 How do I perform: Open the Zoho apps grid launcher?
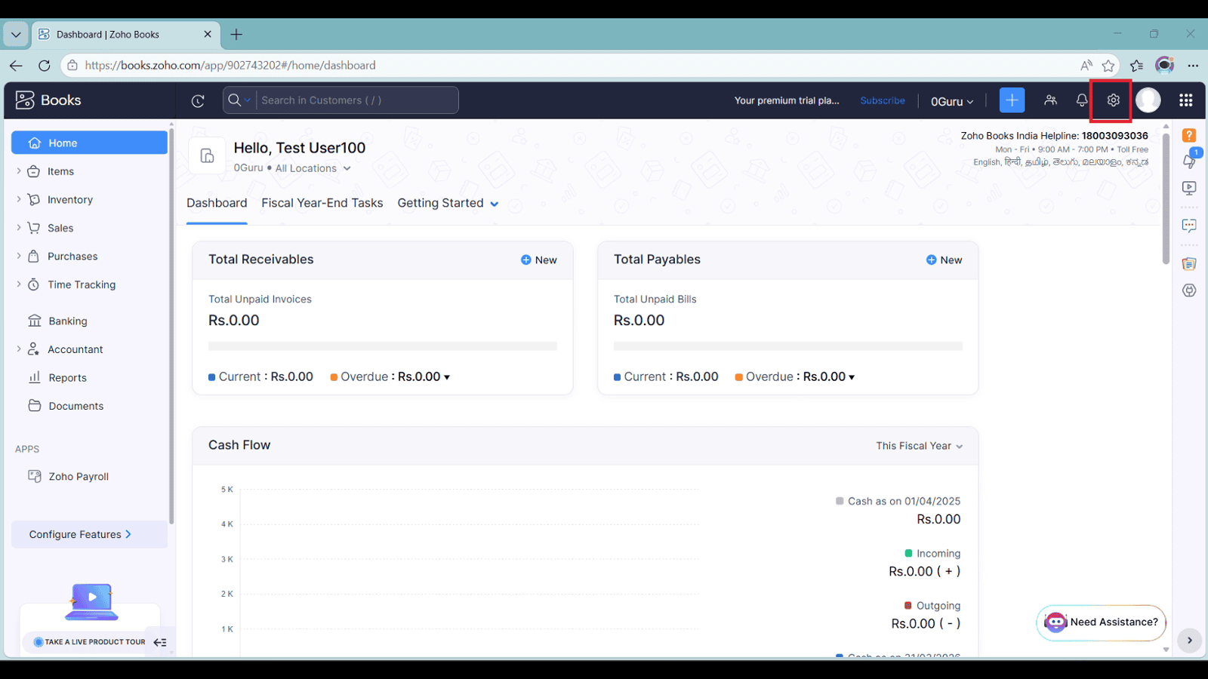1185,100
